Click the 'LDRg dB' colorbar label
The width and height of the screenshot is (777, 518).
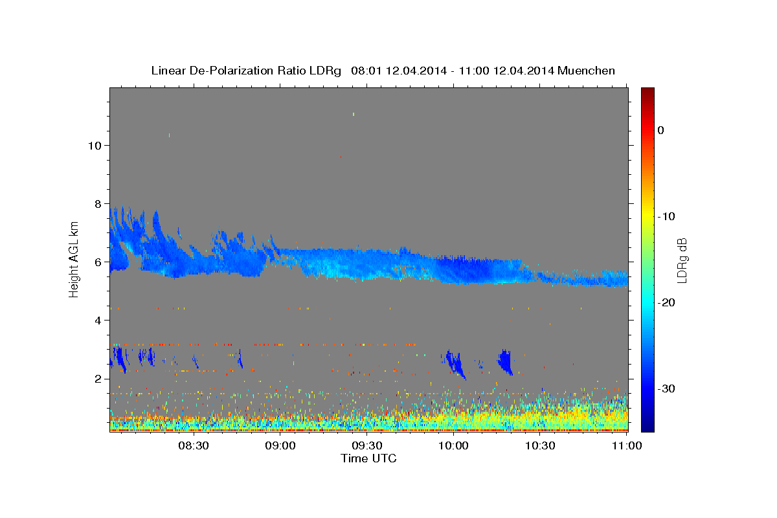pos(682,260)
